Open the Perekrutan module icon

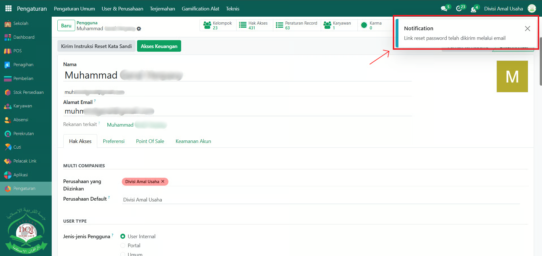[x=8, y=134]
